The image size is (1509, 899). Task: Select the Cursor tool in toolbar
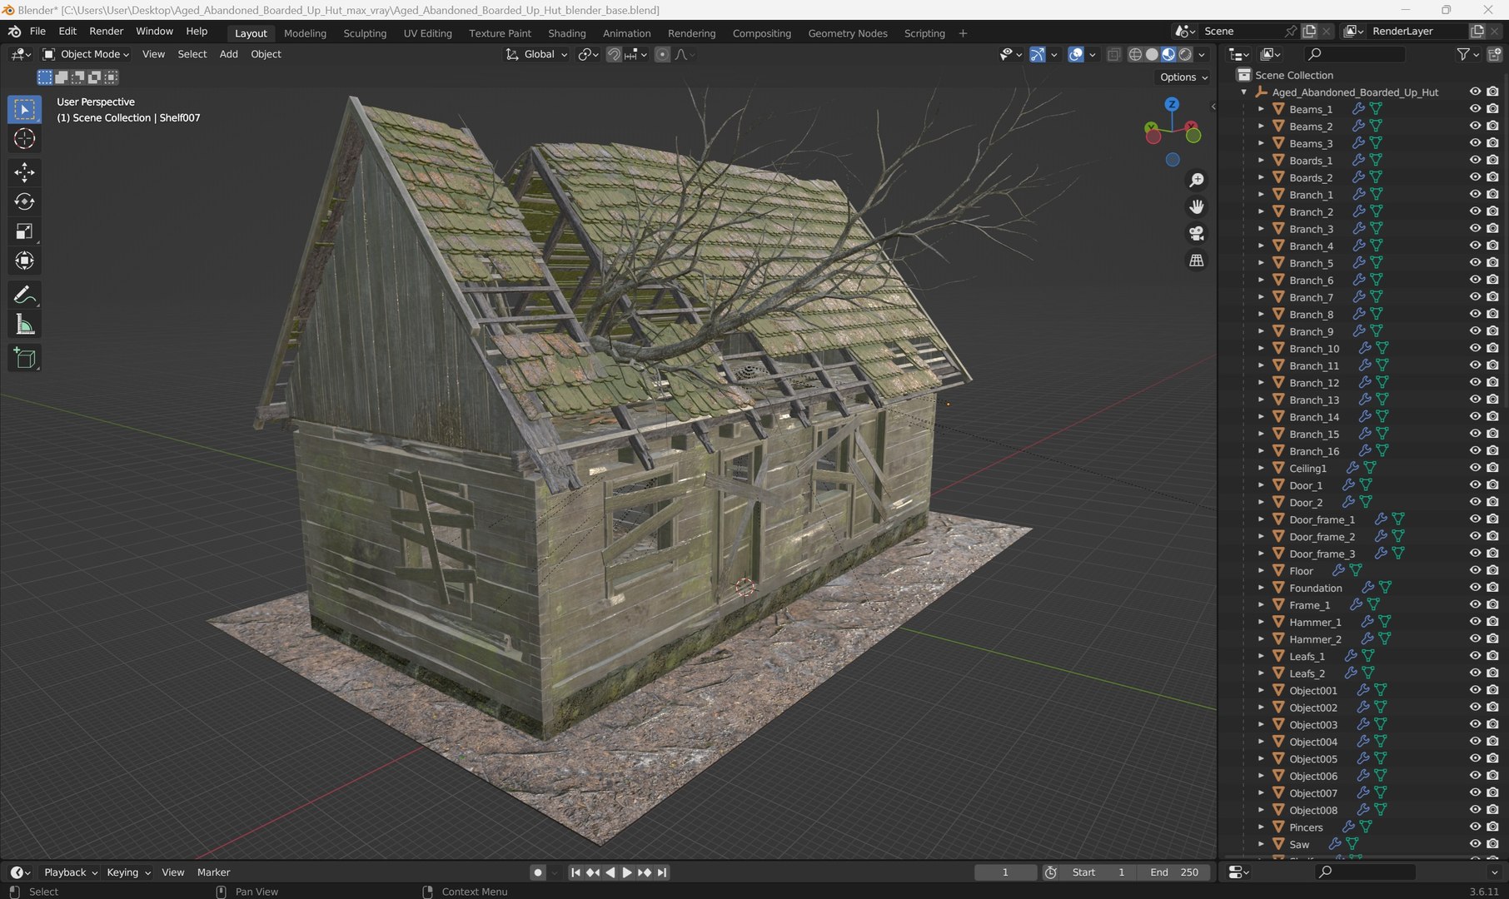tap(24, 139)
